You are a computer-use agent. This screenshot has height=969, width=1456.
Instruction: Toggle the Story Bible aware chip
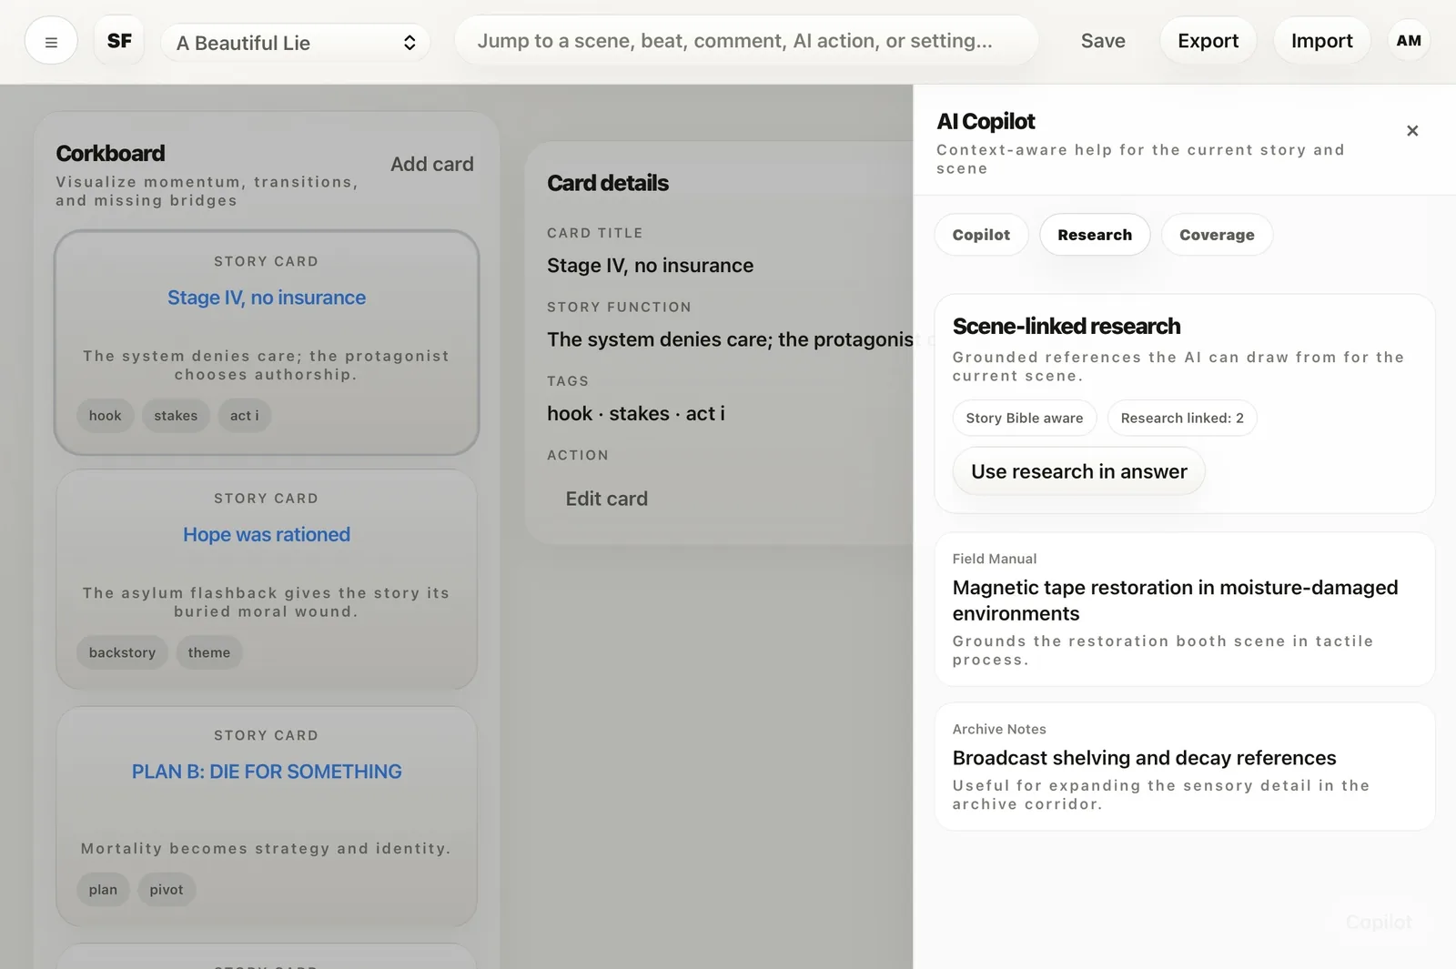click(1025, 418)
